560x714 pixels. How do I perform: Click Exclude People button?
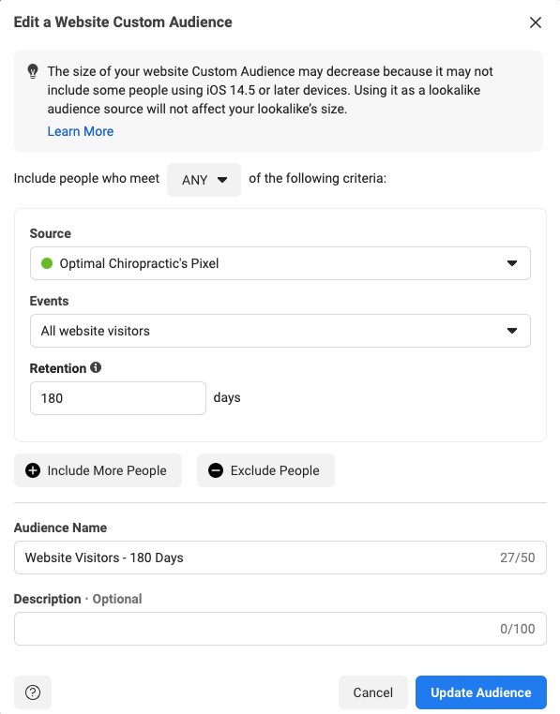265,470
